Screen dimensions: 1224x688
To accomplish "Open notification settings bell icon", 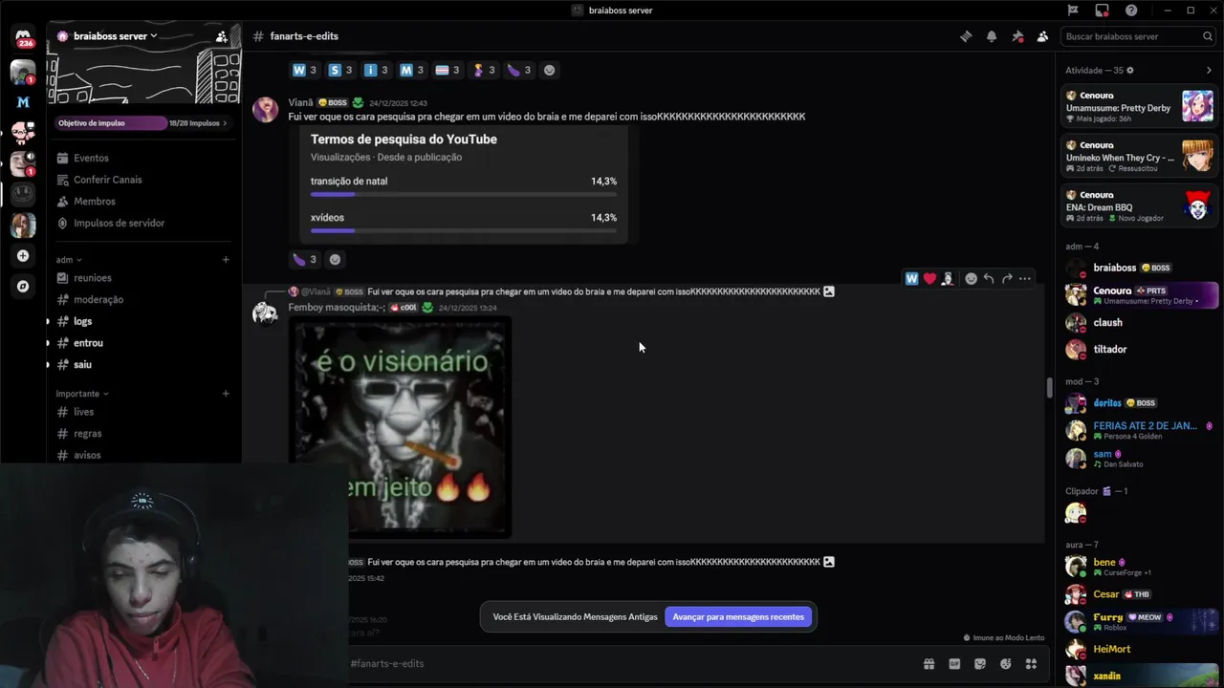I will tap(992, 36).
